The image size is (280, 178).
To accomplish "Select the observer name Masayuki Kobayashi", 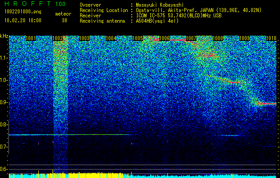I will [x=160, y=5].
